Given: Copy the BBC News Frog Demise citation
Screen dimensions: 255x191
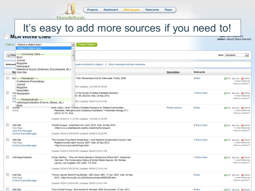Looking at the screenshot, I should tap(236, 175).
